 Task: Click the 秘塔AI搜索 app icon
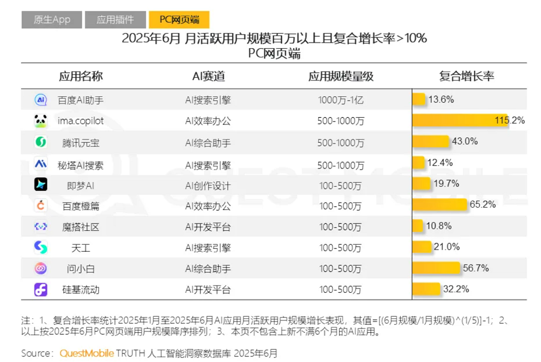[x=41, y=163]
